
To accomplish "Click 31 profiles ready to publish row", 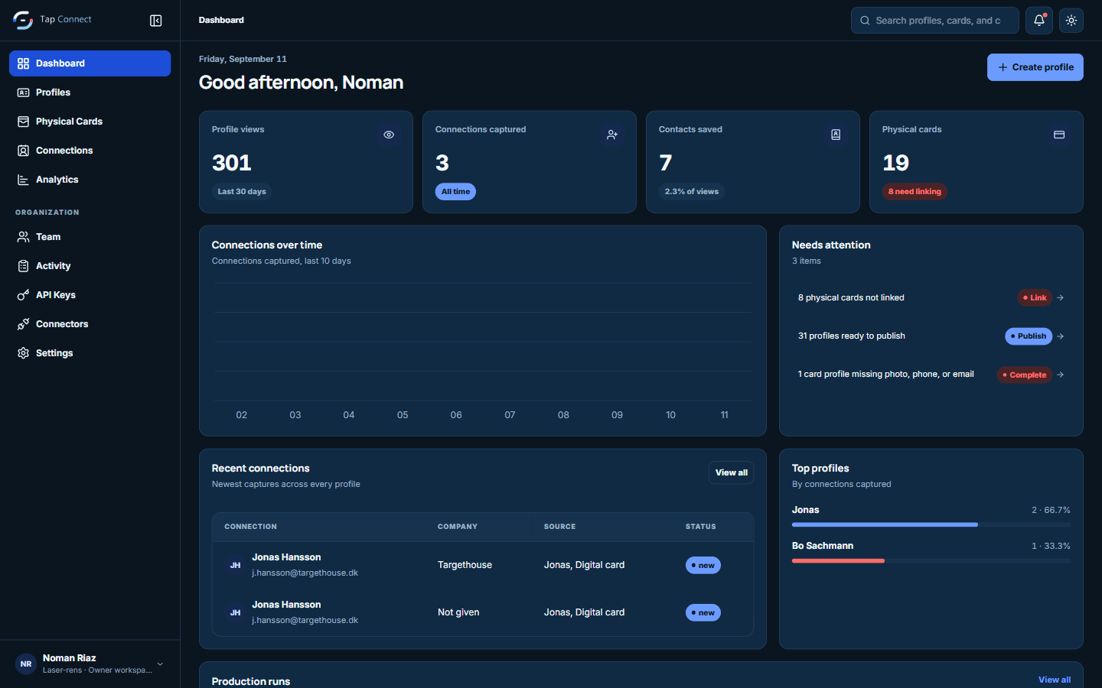I will 931,336.
